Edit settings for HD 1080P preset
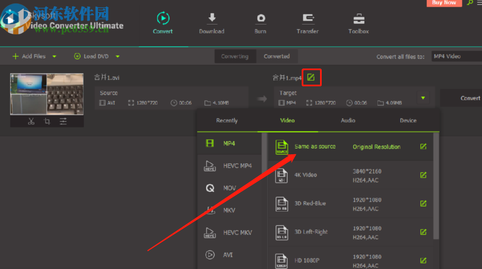Viewport: 482px width, 269px height. click(424, 261)
